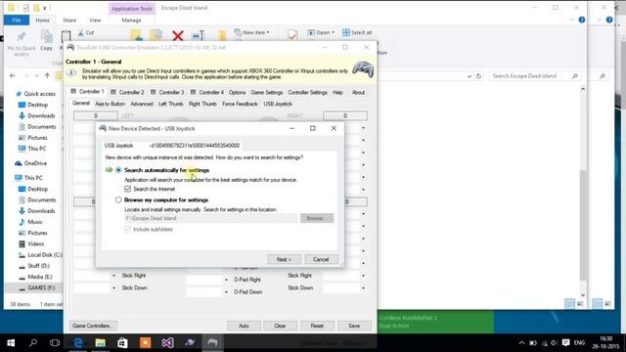Click the Save button in emulator
The image size is (626, 352).
click(354, 326)
